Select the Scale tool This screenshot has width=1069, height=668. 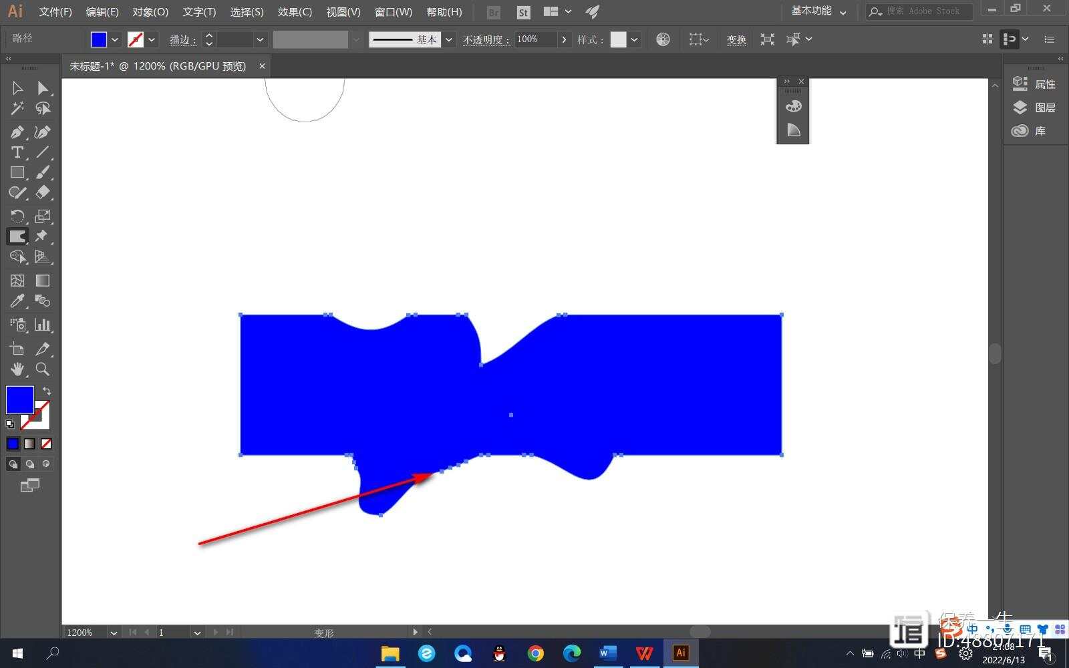click(43, 216)
